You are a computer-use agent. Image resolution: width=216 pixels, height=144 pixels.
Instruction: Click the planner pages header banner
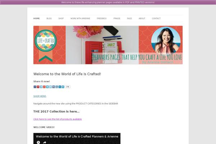pyautogui.click(x=108, y=45)
